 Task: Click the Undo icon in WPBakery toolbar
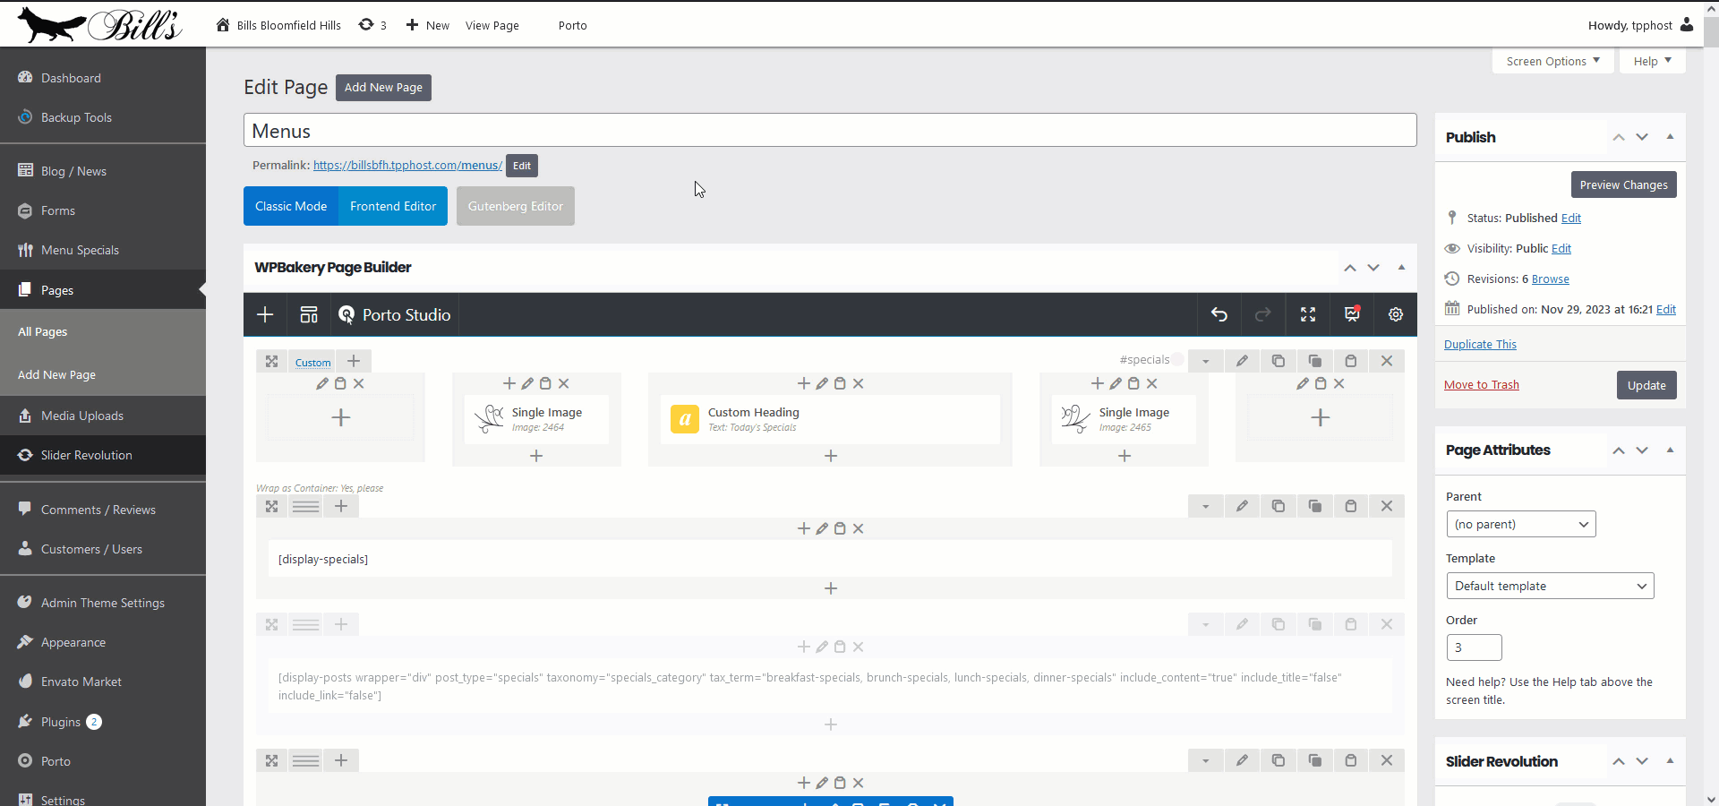point(1219,314)
